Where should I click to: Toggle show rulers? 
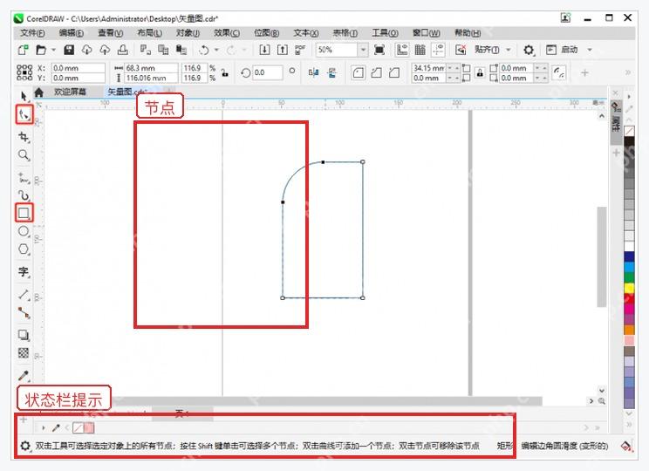pos(402,50)
